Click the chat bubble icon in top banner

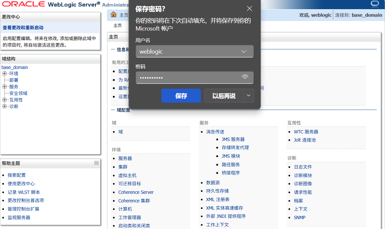(375, 4)
